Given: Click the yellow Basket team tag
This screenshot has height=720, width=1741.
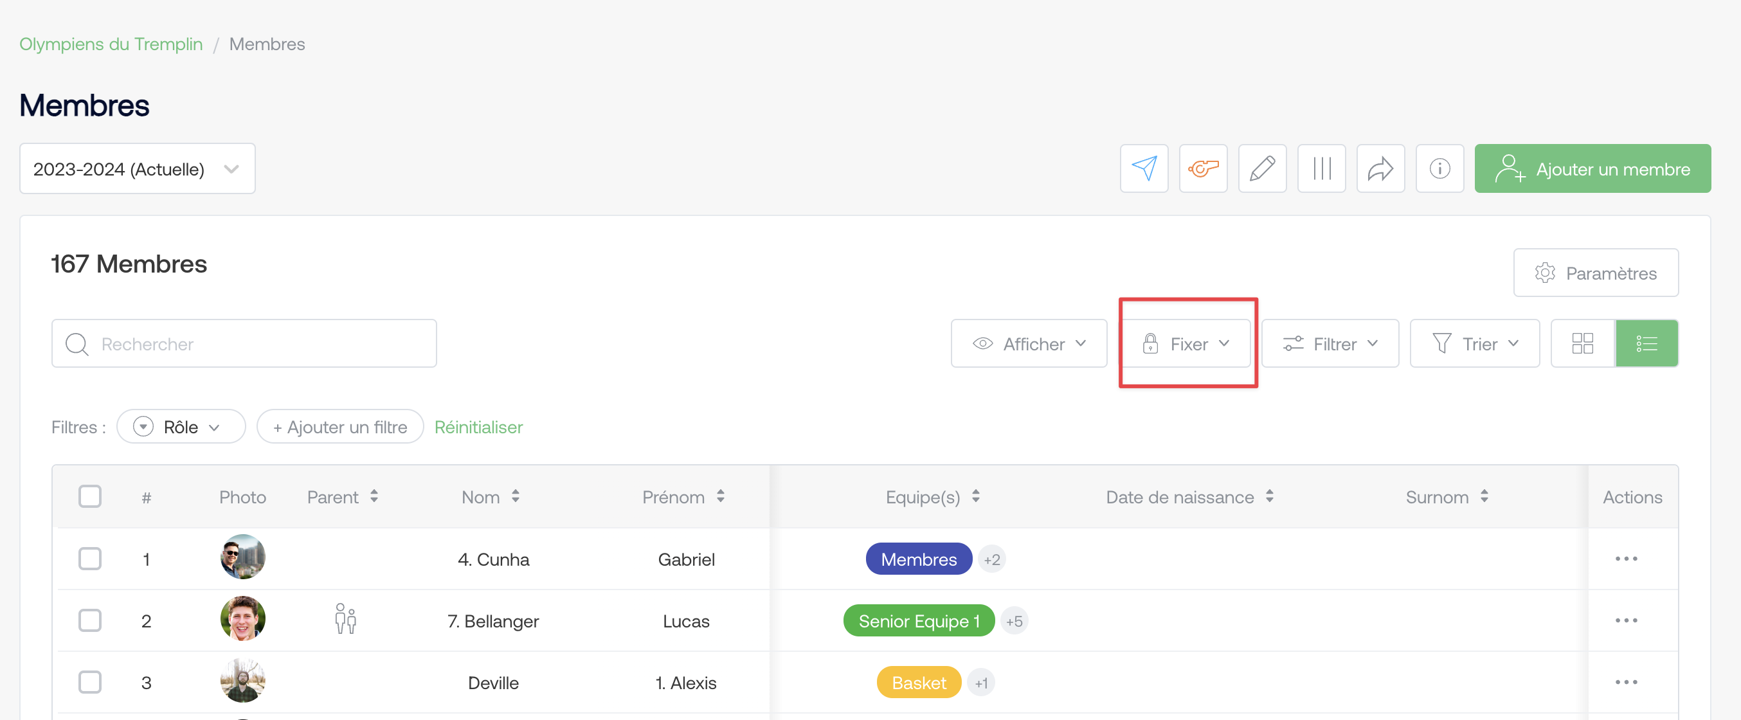Looking at the screenshot, I should [919, 681].
